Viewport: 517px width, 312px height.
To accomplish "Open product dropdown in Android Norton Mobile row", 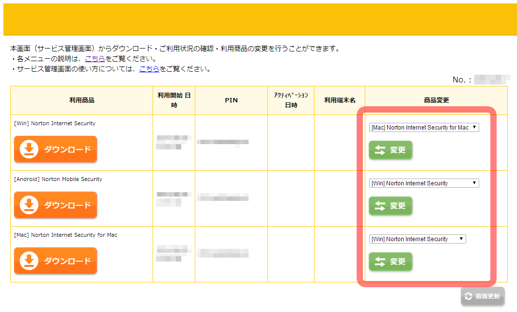I will (x=424, y=183).
